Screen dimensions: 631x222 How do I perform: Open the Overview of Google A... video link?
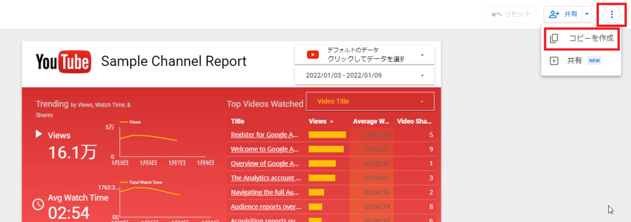[265, 164]
